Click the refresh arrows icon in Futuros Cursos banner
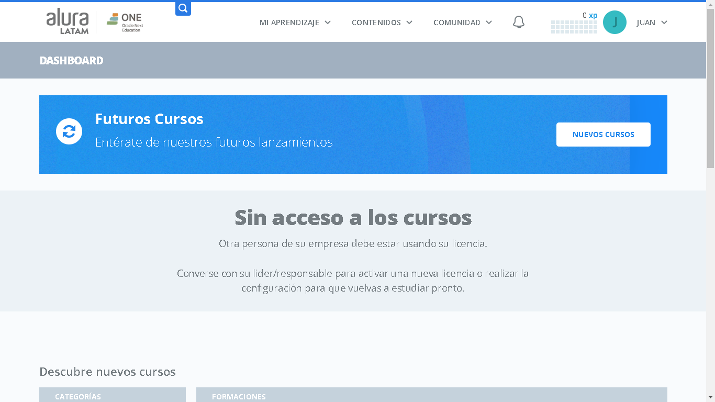Viewport: 715px width, 402px height. pos(69,131)
